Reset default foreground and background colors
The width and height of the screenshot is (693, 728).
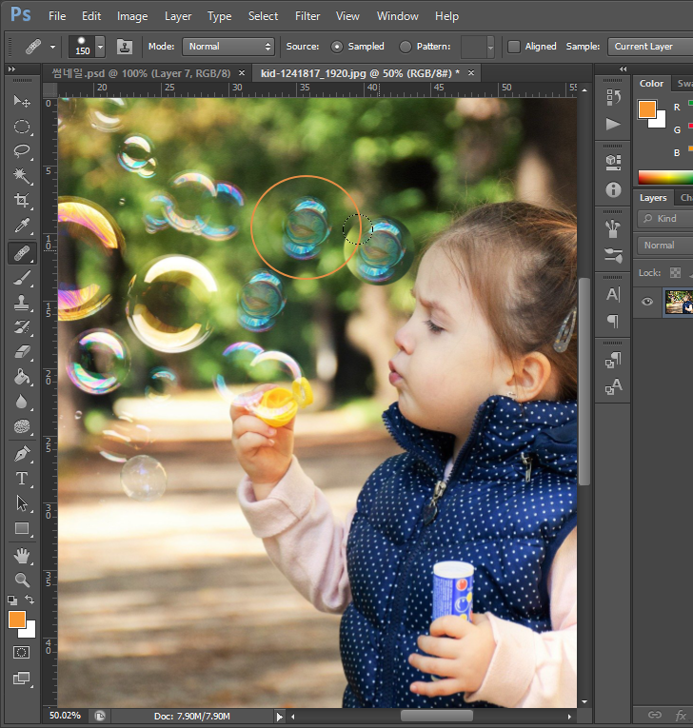12,600
